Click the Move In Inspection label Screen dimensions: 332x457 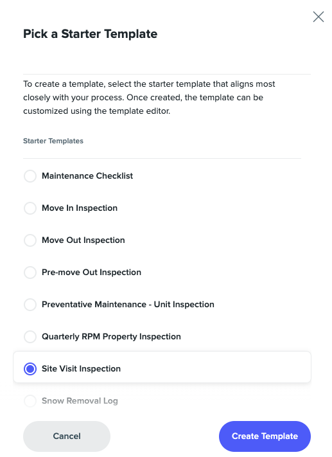tap(80, 208)
